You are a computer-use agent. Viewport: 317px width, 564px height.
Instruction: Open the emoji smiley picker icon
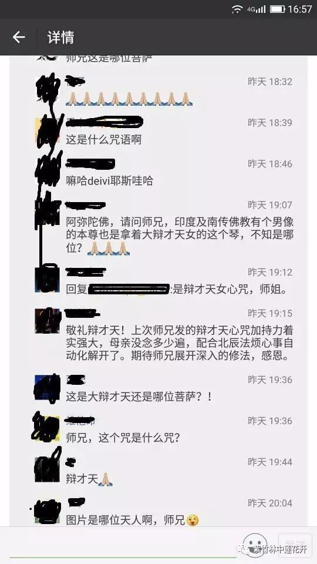[x=254, y=545]
